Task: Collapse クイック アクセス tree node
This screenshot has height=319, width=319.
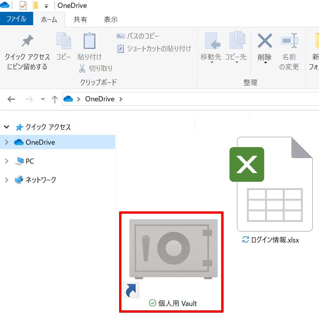Action: (x=7, y=127)
